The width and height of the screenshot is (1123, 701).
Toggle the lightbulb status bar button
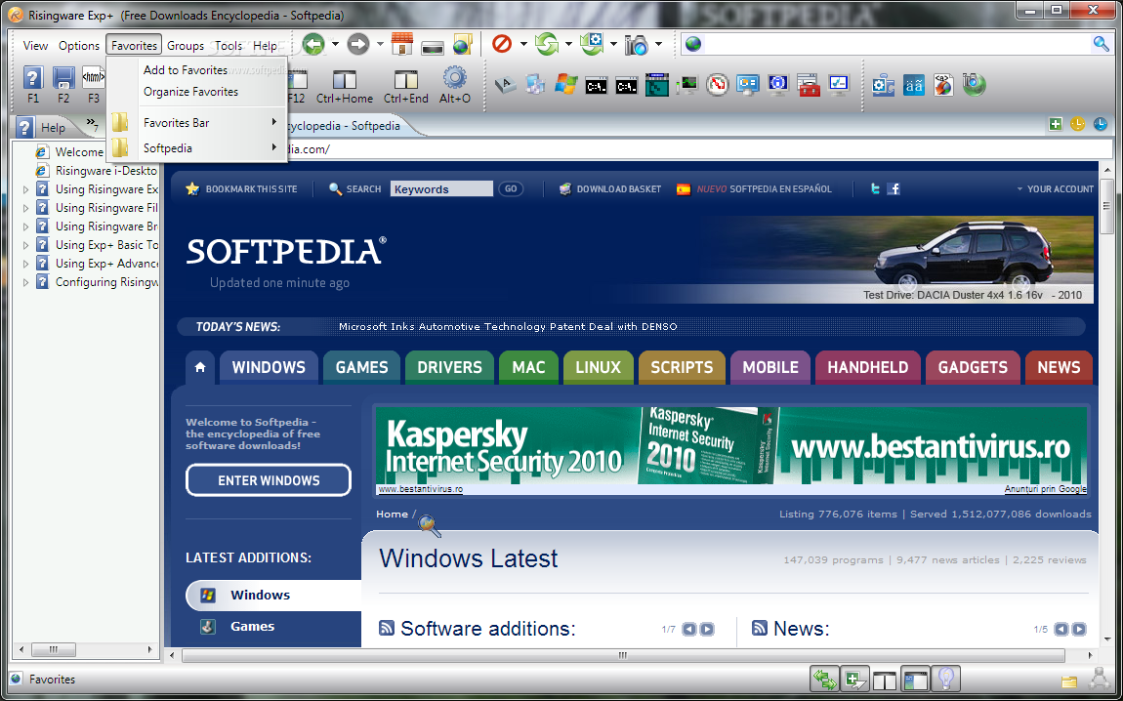(x=945, y=679)
